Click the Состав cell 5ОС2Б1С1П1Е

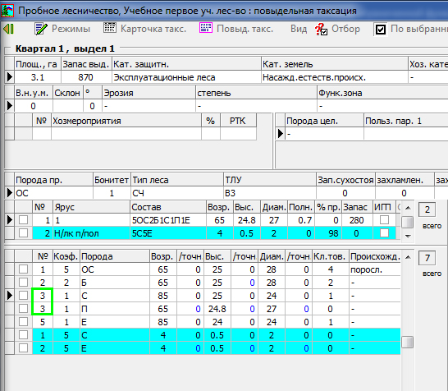click(168, 220)
